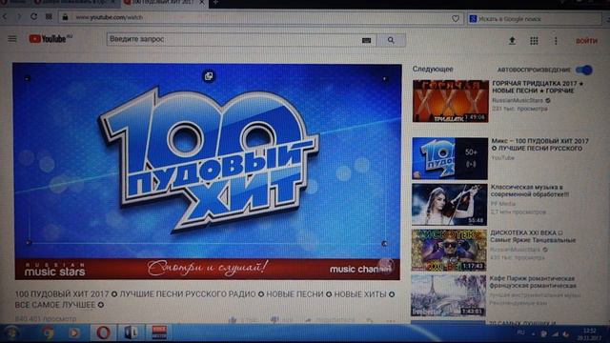Open the violinist video thumbnail 55:48
The width and height of the screenshot is (610, 343).
(x=449, y=204)
